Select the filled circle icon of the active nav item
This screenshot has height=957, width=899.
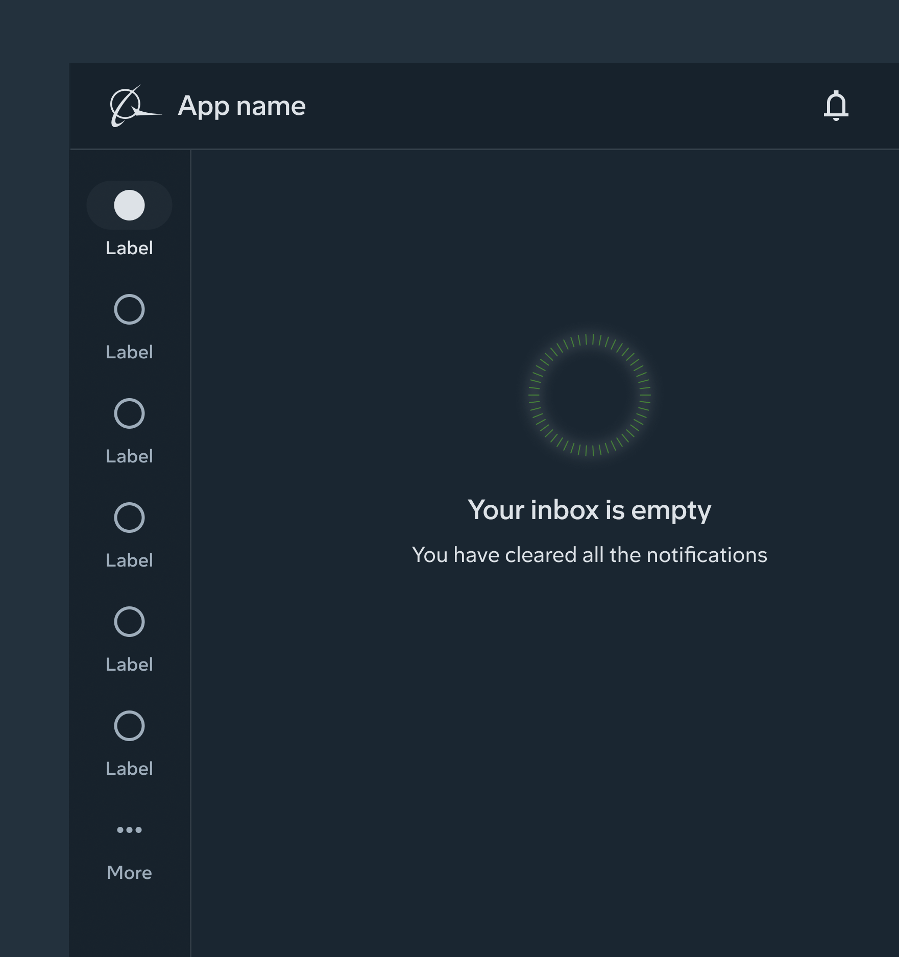pyautogui.click(x=129, y=205)
